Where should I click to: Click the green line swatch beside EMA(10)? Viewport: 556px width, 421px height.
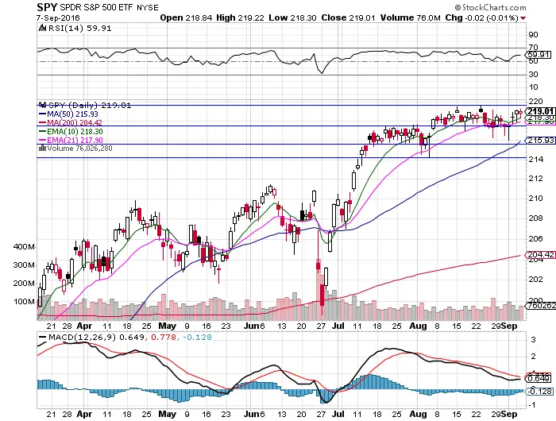tap(42, 132)
